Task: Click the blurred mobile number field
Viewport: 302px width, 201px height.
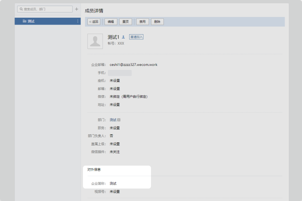Action: (120, 73)
